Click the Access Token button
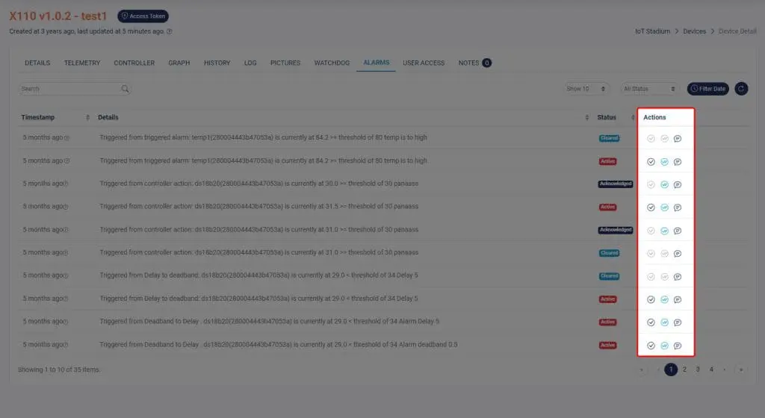Screen dimensions: 765x418 (x=143, y=16)
